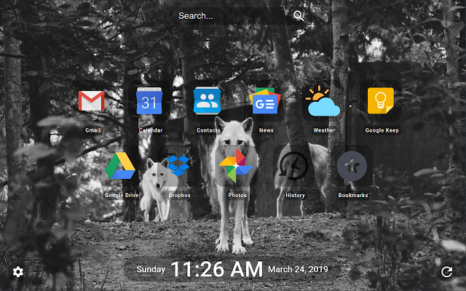Click the History text label

pyautogui.click(x=295, y=196)
